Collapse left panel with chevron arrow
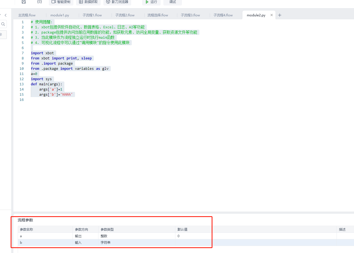Screen dimensions: 354x253 pyautogui.click(x=5, y=15)
